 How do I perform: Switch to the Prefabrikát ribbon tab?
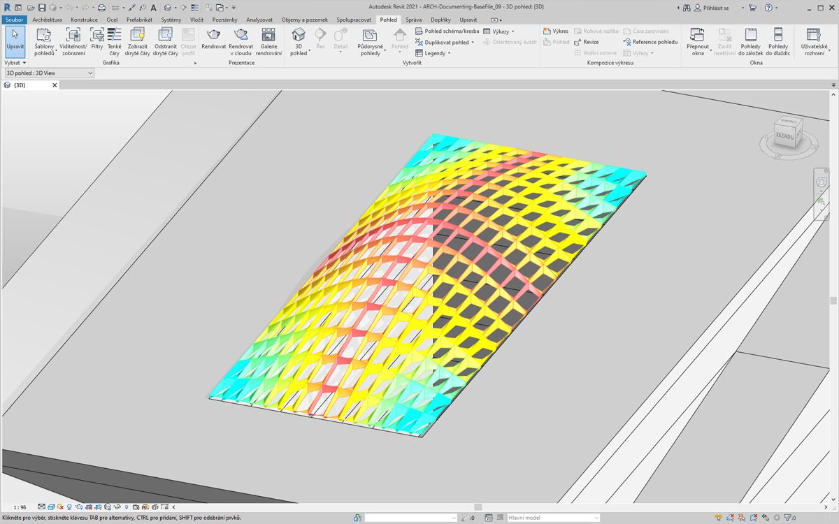139,20
